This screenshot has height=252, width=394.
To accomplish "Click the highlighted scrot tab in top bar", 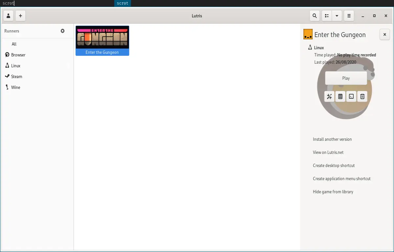I will 122,3.
